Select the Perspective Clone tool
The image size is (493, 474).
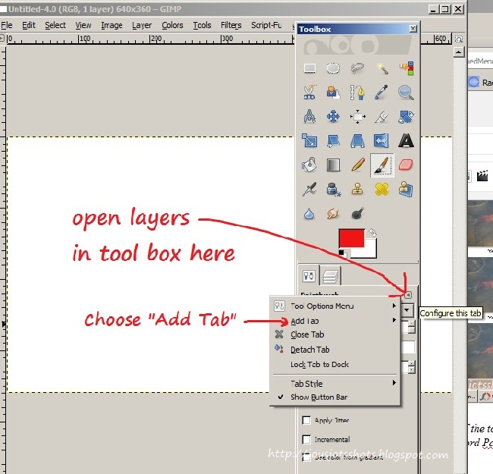(406, 190)
